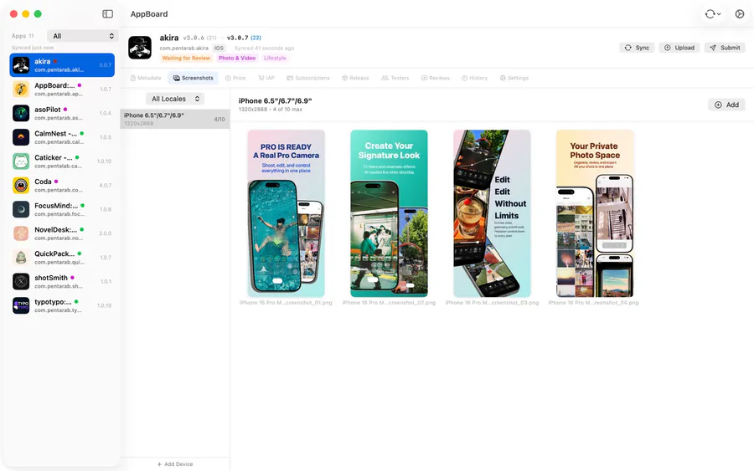
Task: Click the round icon at top right corner
Action: pyautogui.click(x=740, y=14)
